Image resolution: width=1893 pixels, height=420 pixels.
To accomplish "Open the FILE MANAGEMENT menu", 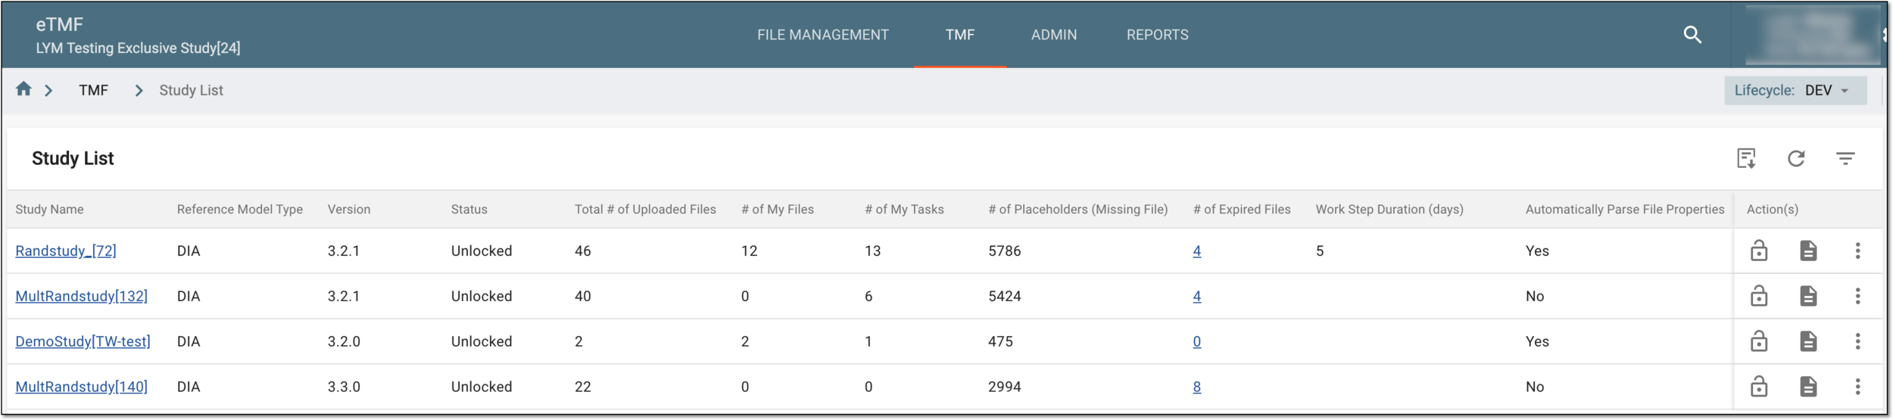I will (822, 35).
